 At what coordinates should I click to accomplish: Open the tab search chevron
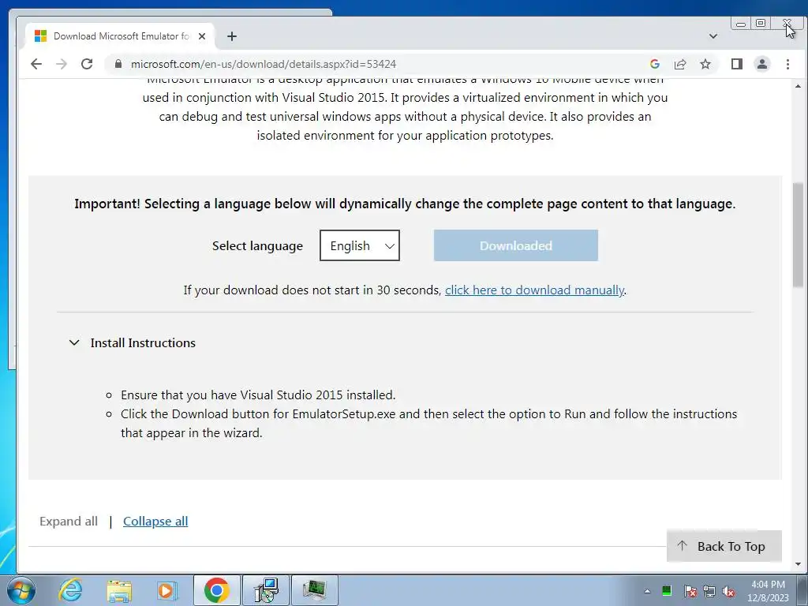coord(713,36)
